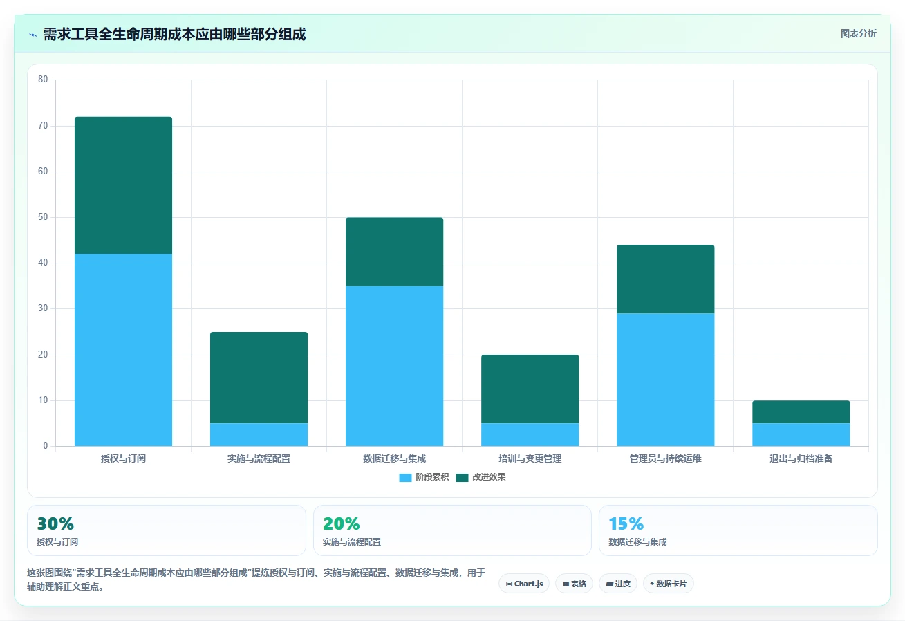Click the y-axis value 80
The width and height of the screenshot is (905, 621).
pos(43,80)
